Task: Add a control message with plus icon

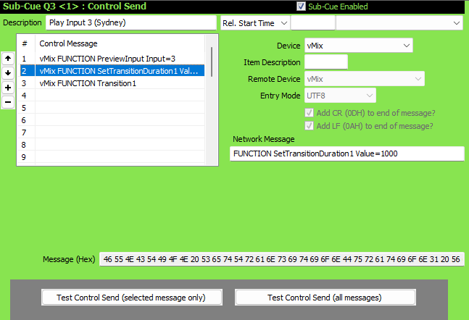Action: (8, 88)
